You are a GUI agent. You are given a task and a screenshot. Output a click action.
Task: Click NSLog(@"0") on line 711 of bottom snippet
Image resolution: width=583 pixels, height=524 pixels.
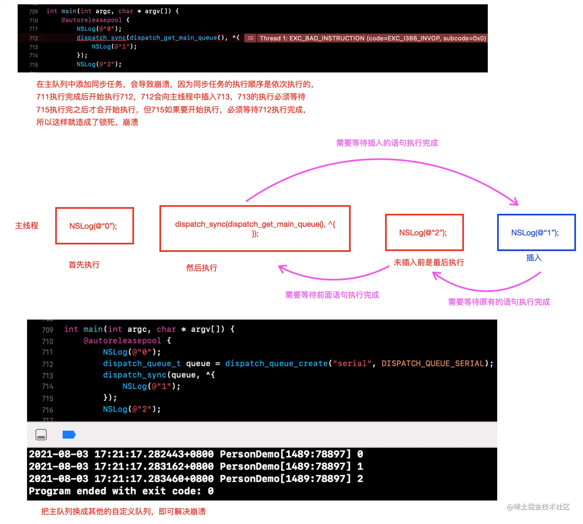pos(132,352)
